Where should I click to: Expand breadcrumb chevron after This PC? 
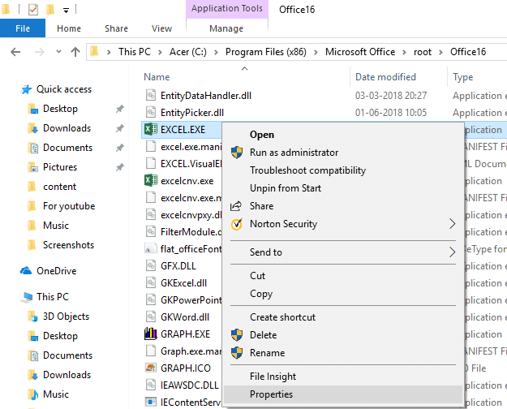(160, 52)
